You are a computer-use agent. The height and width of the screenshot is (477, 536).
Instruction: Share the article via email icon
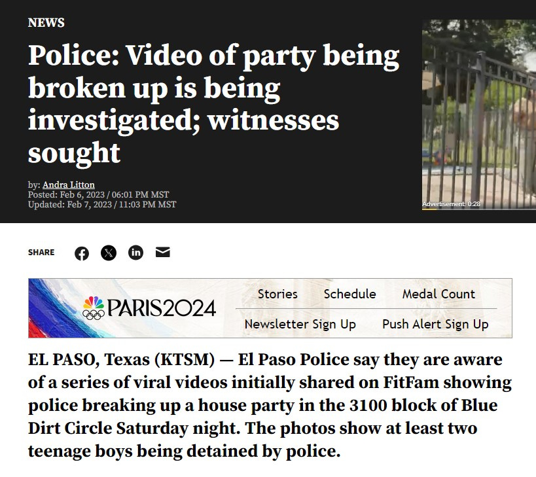click(163, 252)
